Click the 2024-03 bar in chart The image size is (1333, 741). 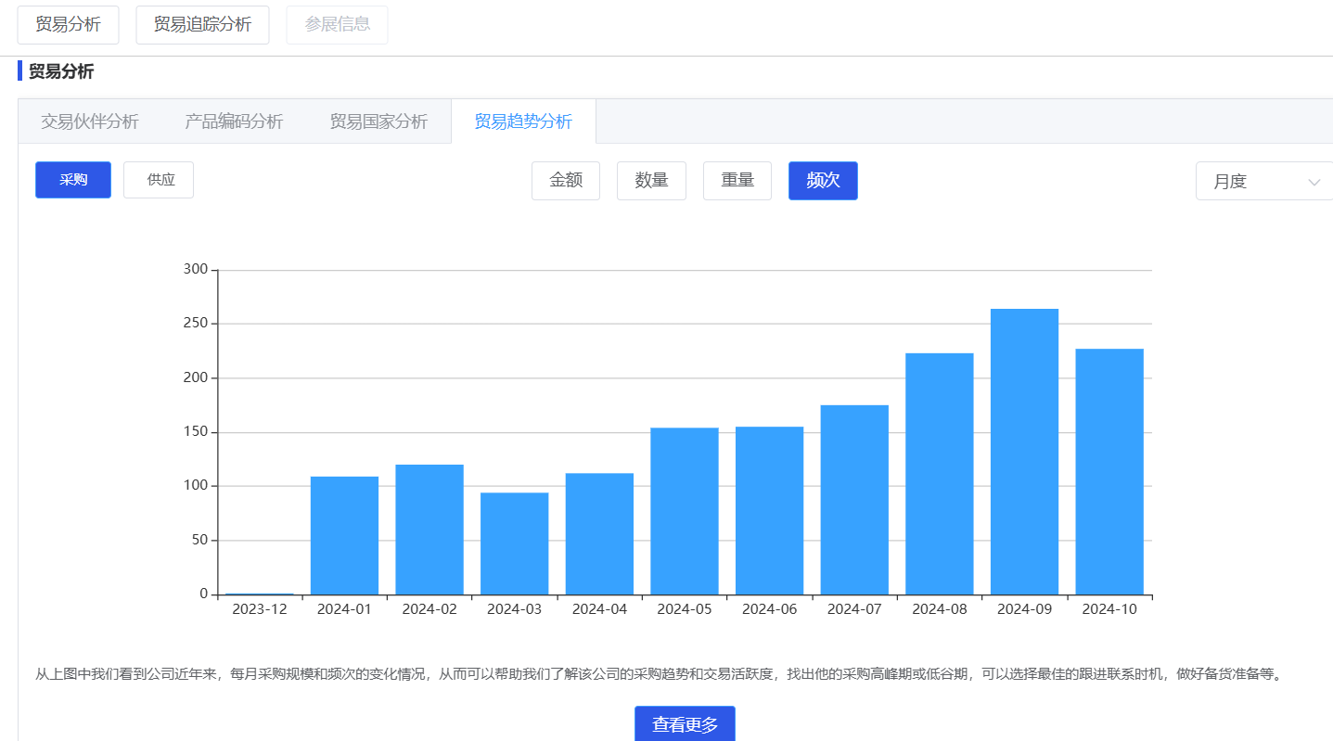coord(514,543)
